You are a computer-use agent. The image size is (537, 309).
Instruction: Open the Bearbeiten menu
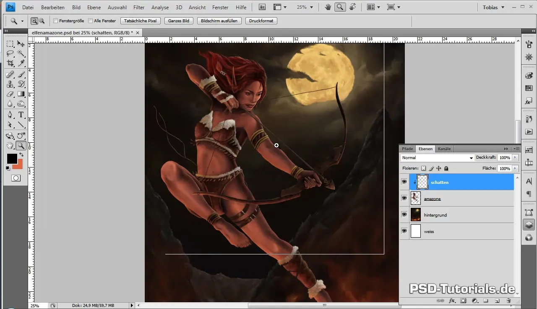pos(52,7)
